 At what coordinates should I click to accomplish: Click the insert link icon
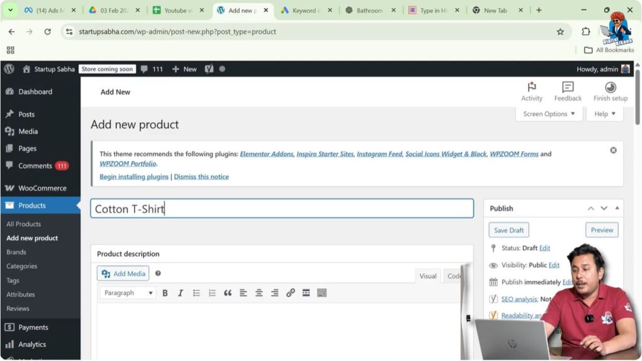tap(290, 293)
